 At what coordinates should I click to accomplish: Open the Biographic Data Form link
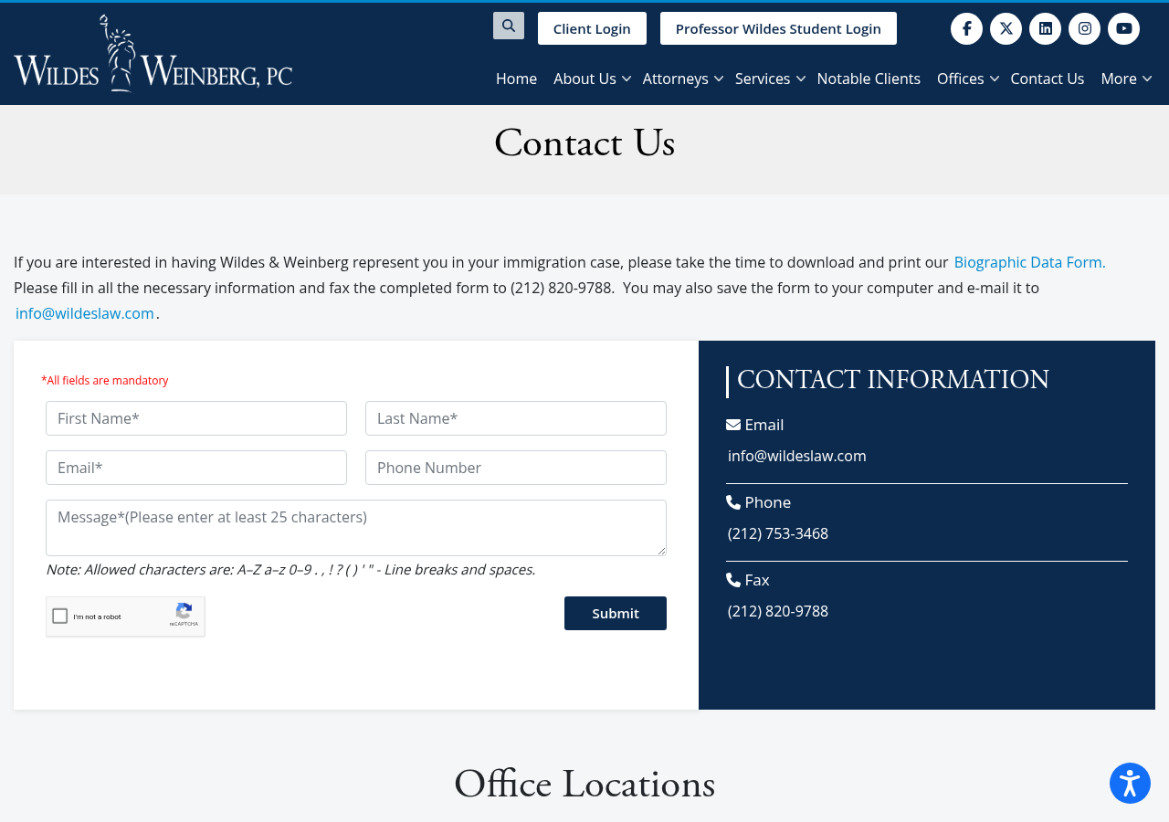[1029, 262]
